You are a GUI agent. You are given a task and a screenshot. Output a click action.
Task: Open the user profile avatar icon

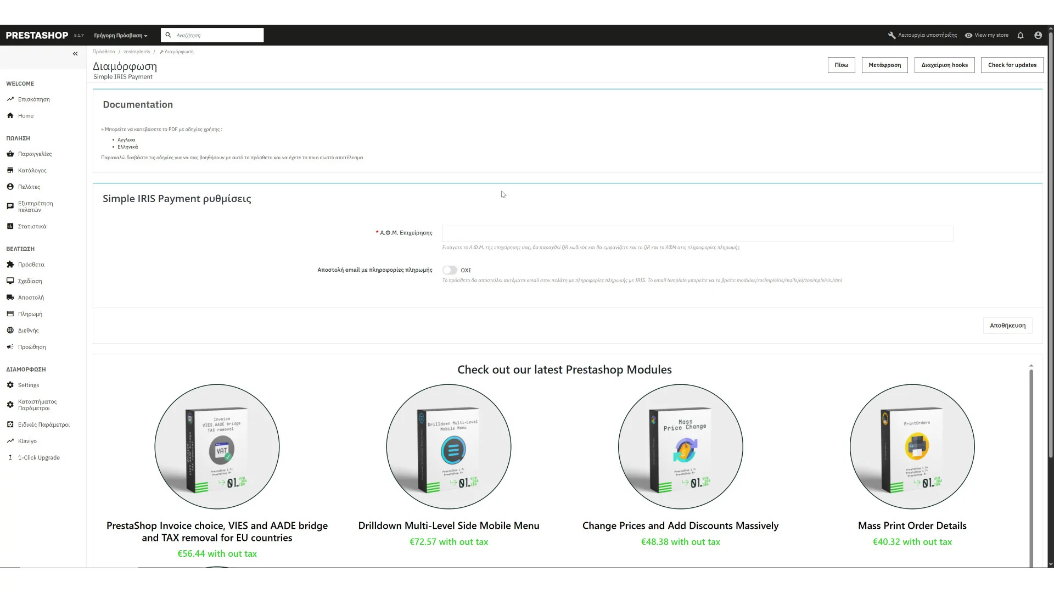(1038, 35)
